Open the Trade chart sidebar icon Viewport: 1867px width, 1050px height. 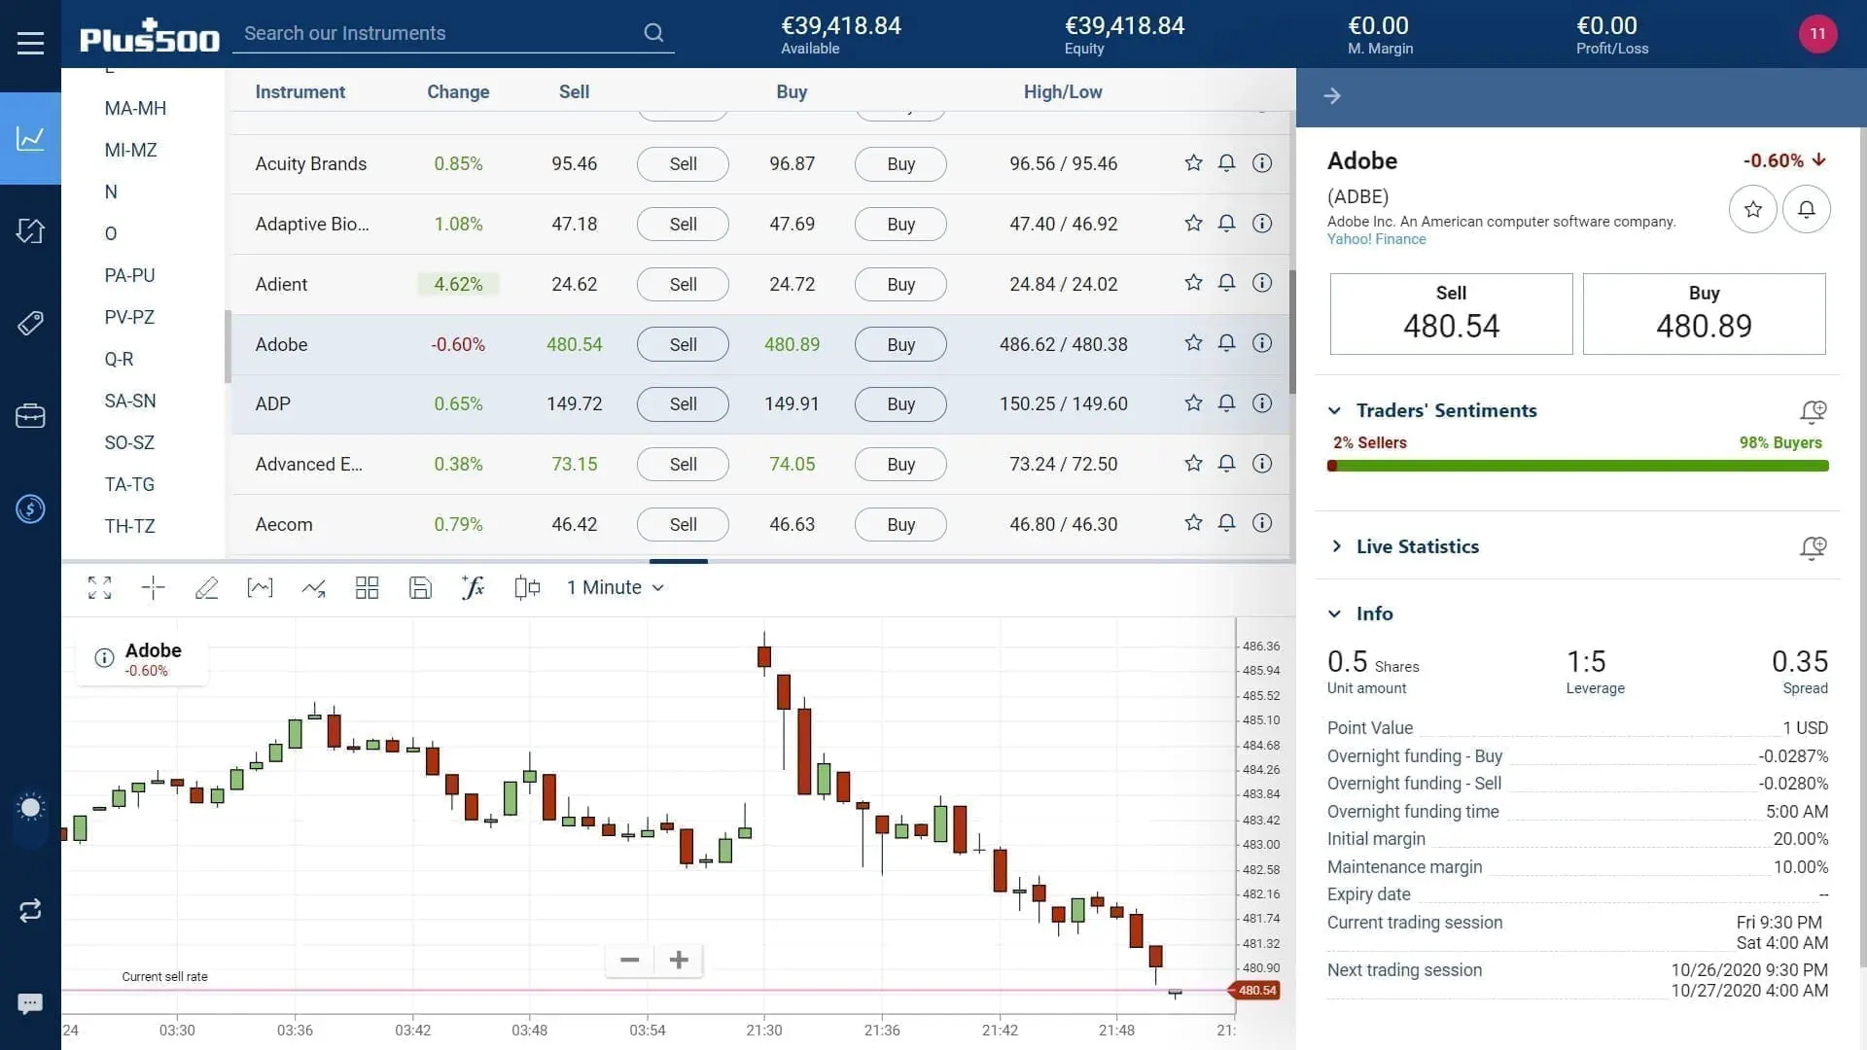pyautogui.click(x=30, y=138)
